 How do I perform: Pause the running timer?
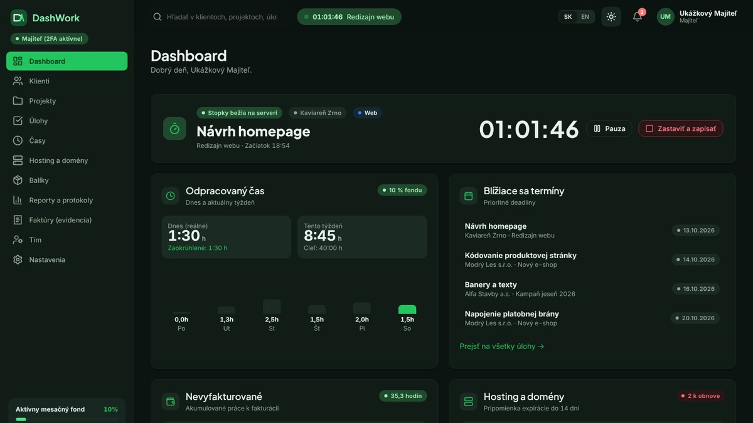point(609,128)
